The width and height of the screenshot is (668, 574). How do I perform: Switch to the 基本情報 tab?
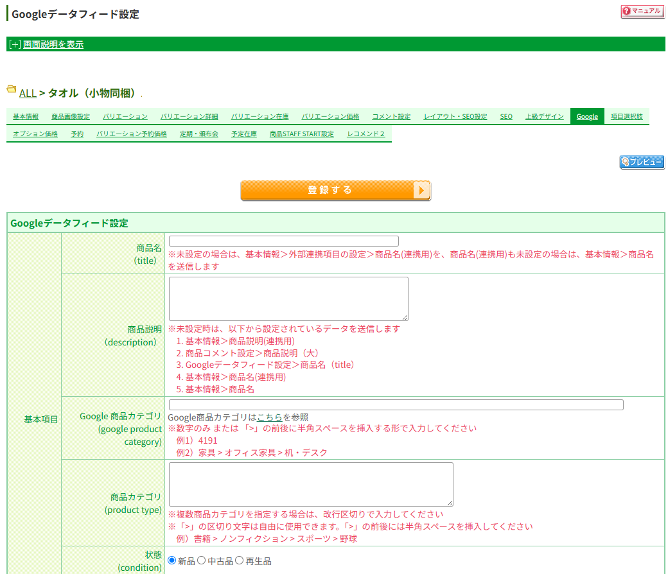coord(25,116)
